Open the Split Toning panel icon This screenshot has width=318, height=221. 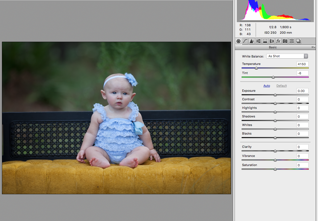point(265,41)
